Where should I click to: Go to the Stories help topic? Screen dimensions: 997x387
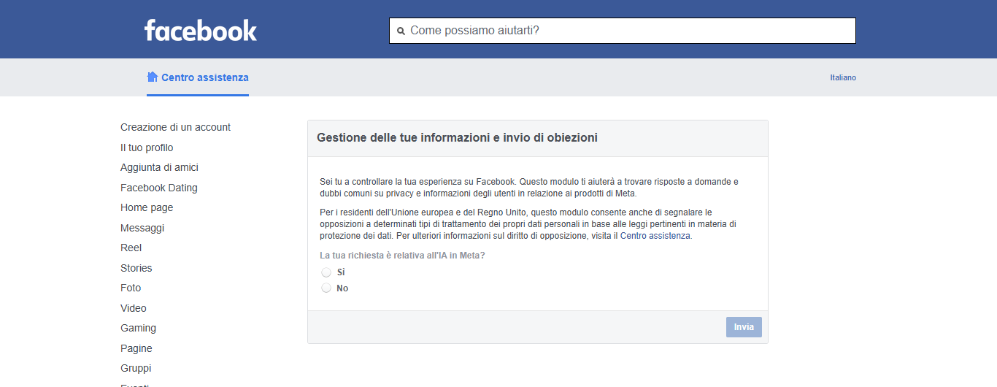pos(136,268)
